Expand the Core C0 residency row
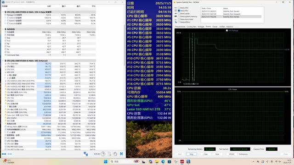Image resolution: width=294 pixels, height=165 pixels. (5, 18)
